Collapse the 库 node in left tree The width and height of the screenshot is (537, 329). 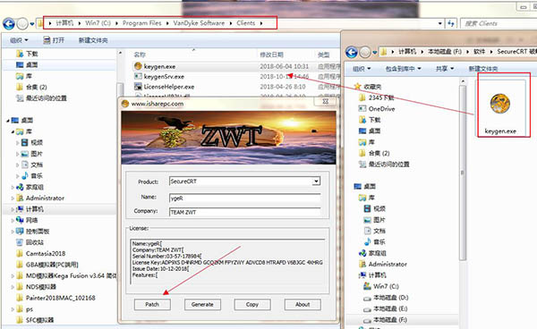[x=13, y=131]
